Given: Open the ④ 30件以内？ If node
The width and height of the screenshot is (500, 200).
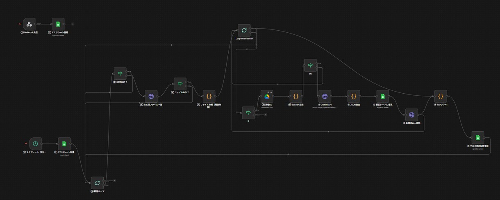Looking at the screenshot, I should [120, 74].
